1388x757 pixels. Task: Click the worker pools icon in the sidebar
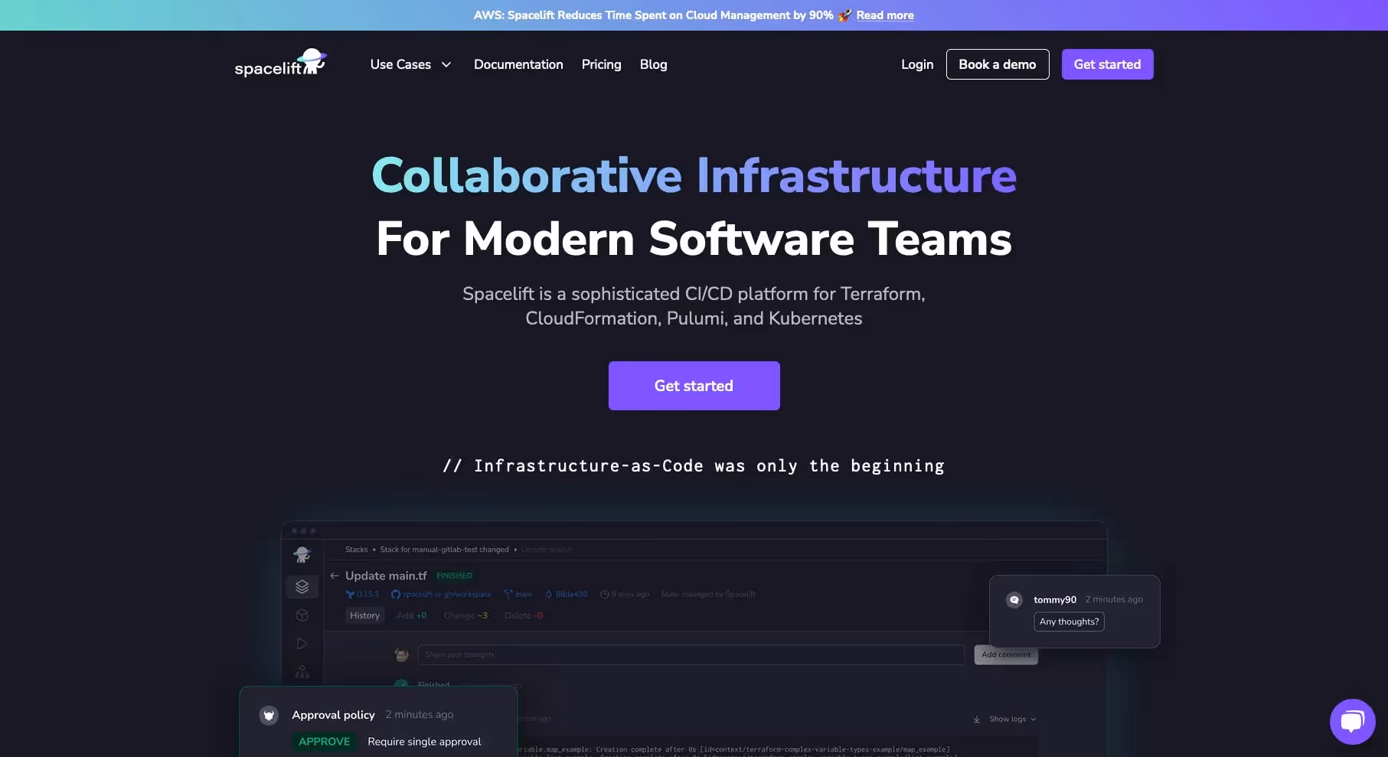(x=302, y=671)
